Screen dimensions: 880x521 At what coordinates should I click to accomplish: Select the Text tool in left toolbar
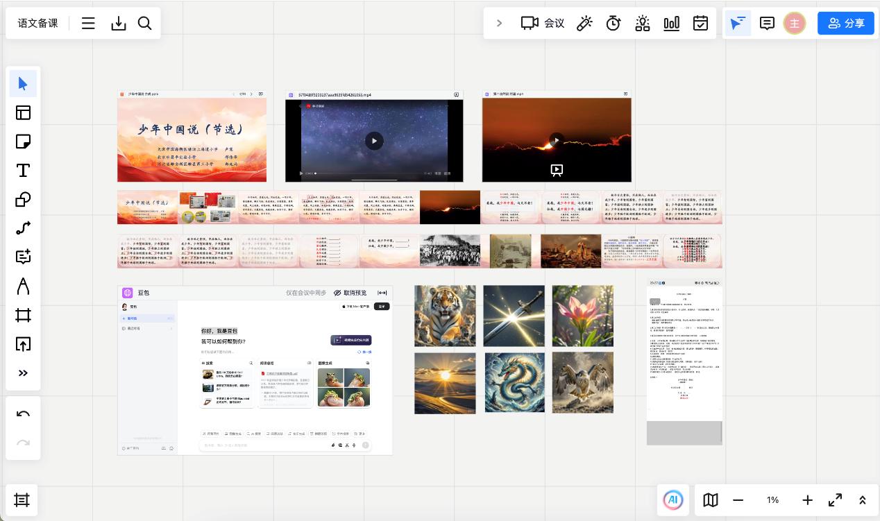pyautogui.click(x=23, y=171)
